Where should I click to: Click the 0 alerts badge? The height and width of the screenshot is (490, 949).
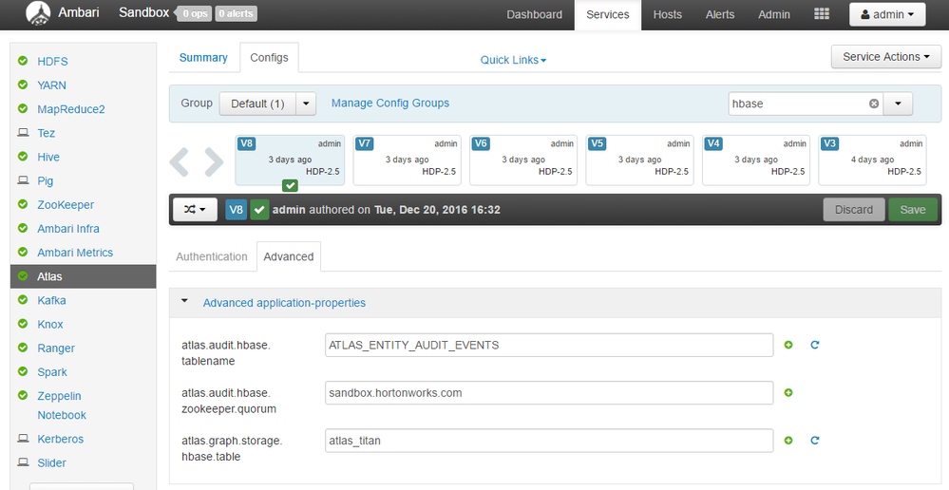[x=236, y=13]
